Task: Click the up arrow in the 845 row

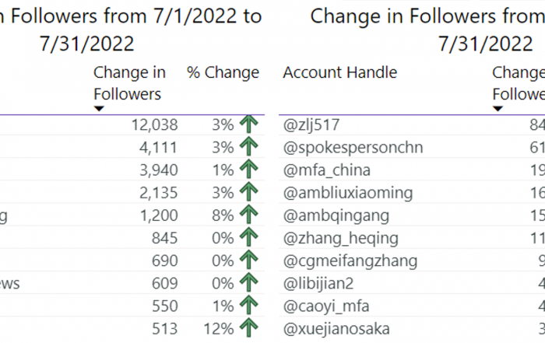Action: pyautogui.click(x=249, y=237)
